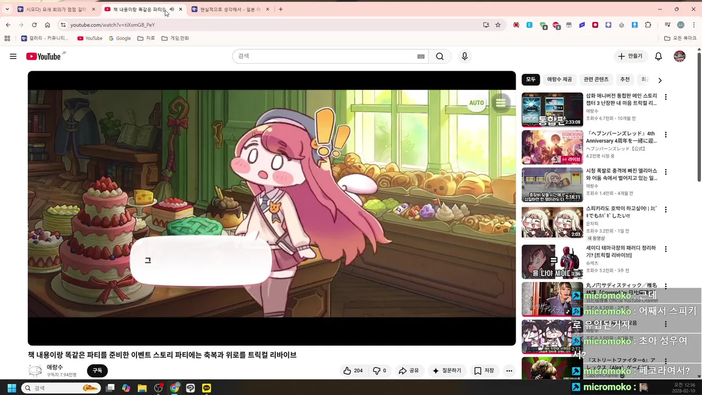Open the Chrome extensions puzzle icon
702x395 pixels.
tap(648, 25)
